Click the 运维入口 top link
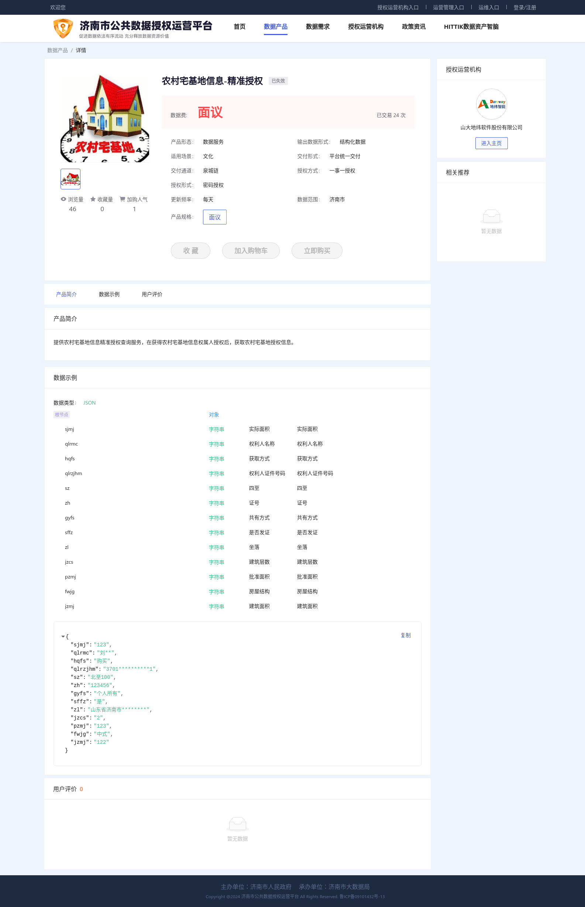The image size is (585, 907). pos(489,8)
